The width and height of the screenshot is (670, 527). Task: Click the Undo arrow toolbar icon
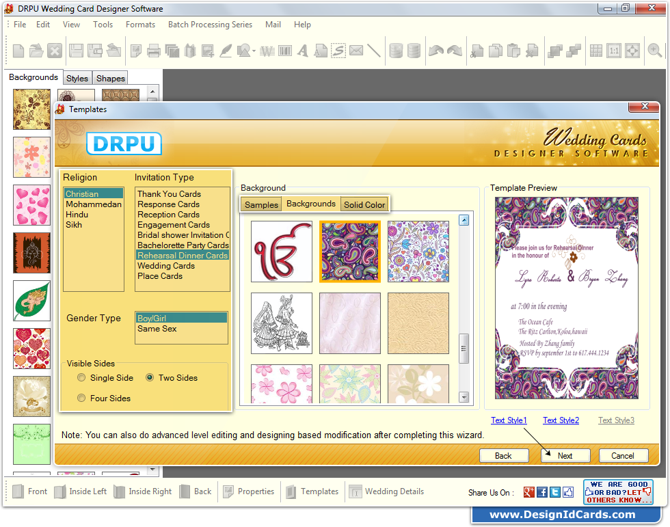pos(436,51)
